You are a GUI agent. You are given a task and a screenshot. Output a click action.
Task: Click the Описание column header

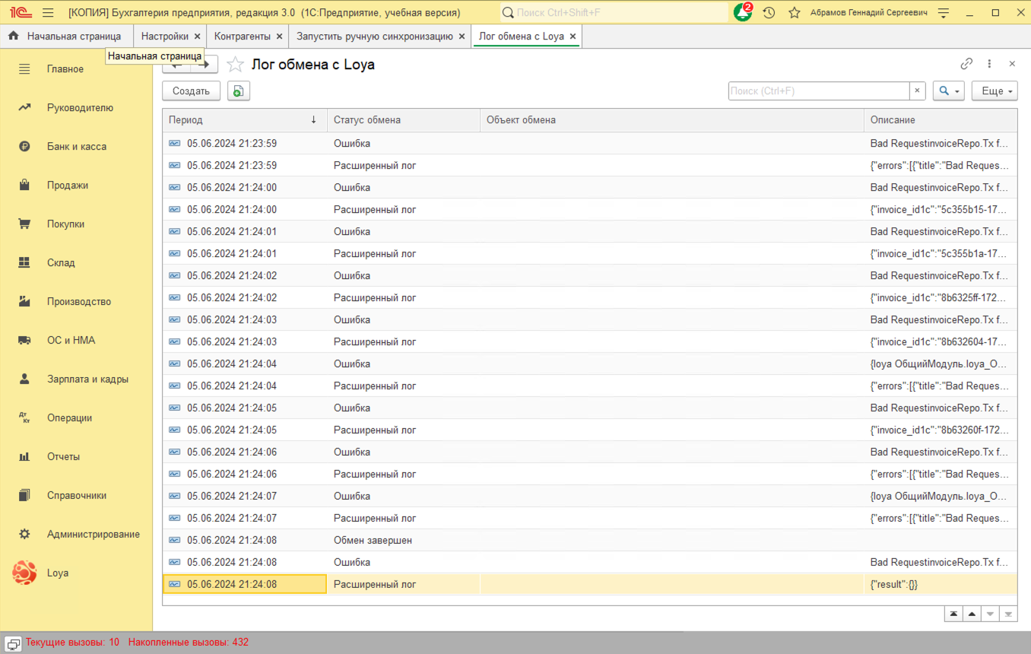pyautogui.click(x=941, y=120)
